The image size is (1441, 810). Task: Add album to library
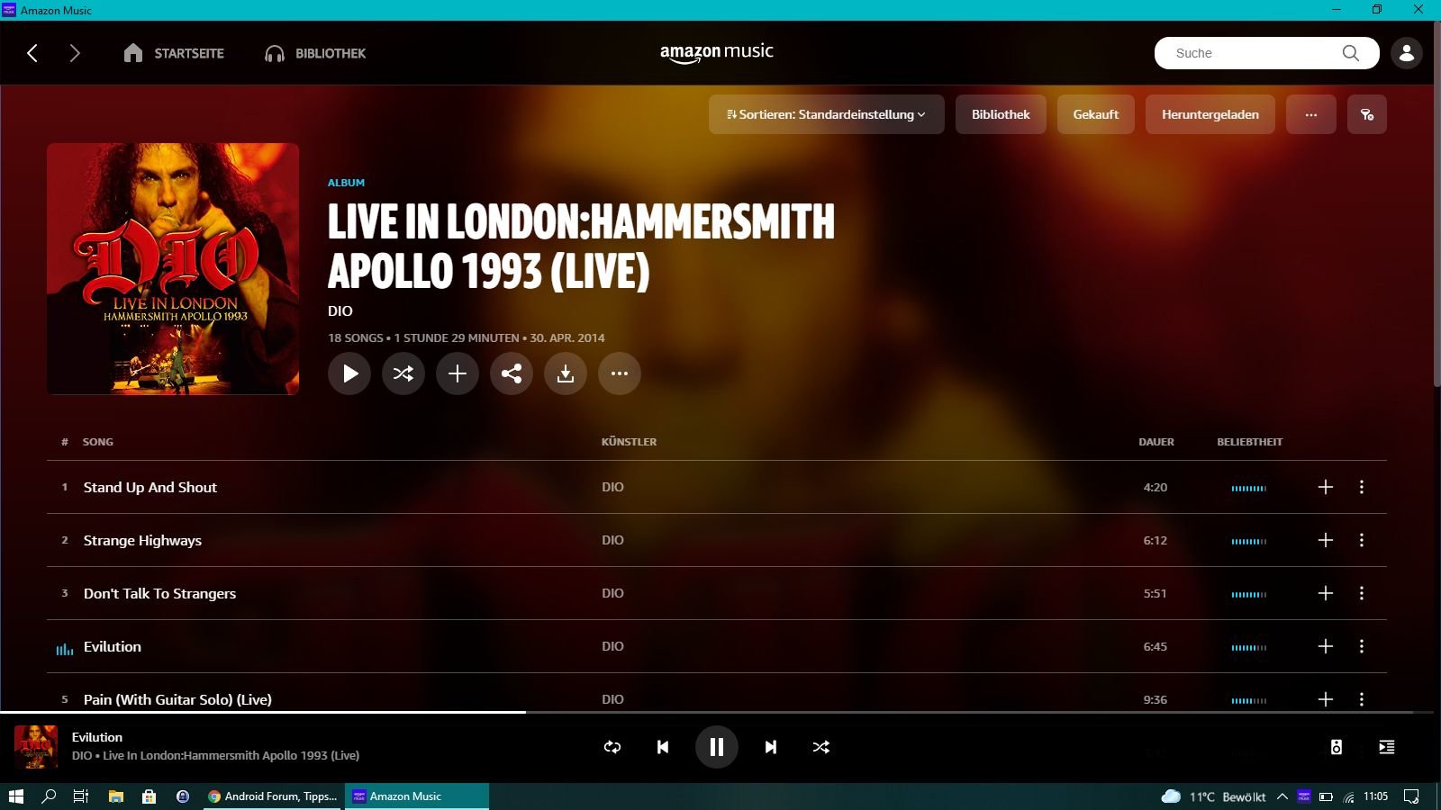point(458,373)
